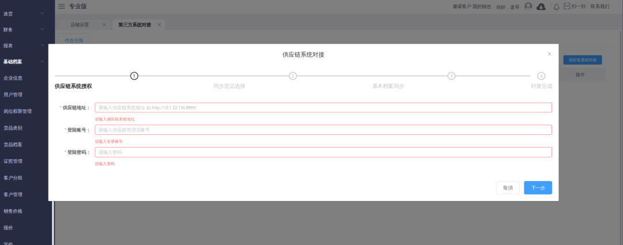Focus the 登陆密码 input field
623x245 pixels.
pyautogui.click(x=323, y=152)
